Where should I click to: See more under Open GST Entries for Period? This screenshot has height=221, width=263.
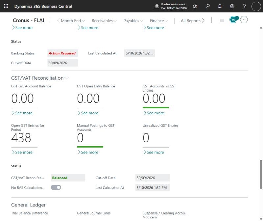22,152
